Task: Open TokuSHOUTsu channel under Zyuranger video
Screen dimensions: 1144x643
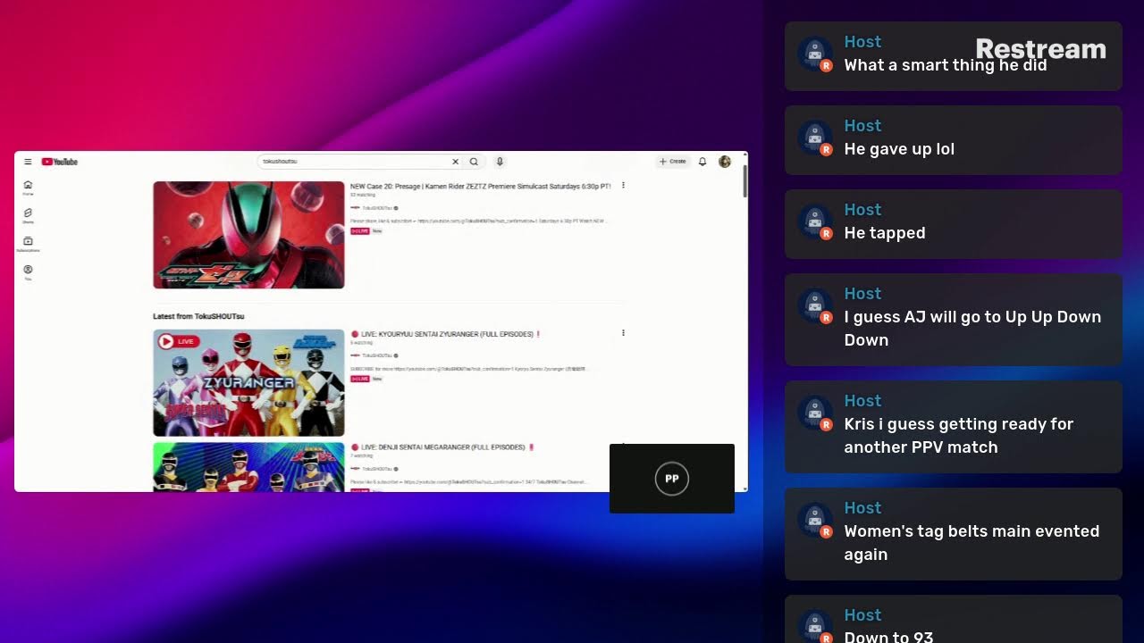Action: [x=376, y=355]
